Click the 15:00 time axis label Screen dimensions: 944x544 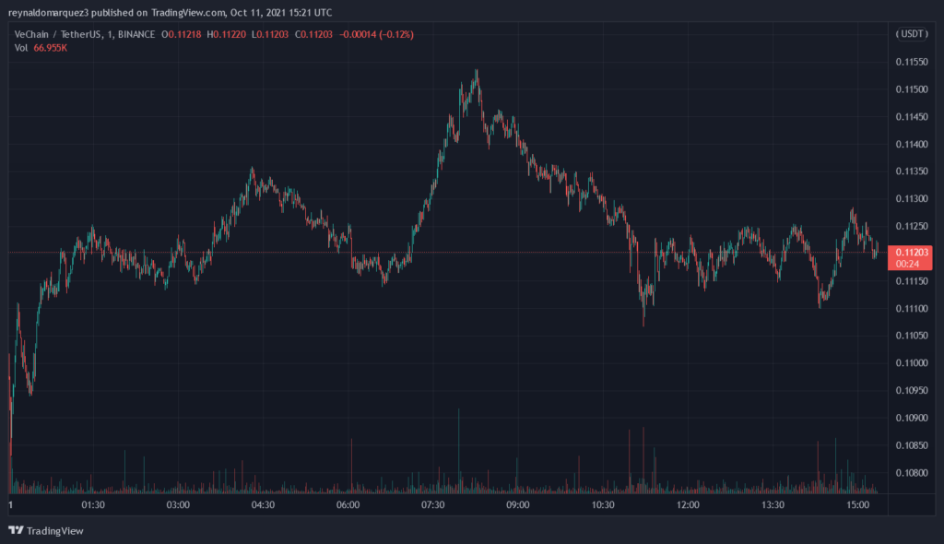tap(857, 505)
